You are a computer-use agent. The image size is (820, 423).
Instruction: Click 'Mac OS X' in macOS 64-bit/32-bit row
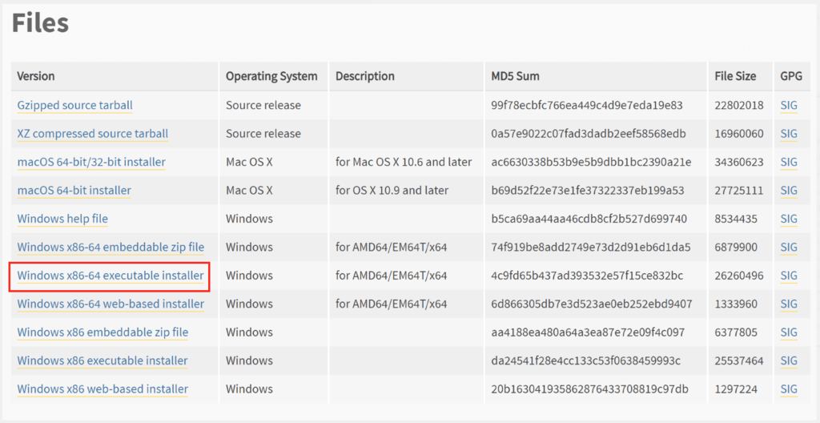249,162
